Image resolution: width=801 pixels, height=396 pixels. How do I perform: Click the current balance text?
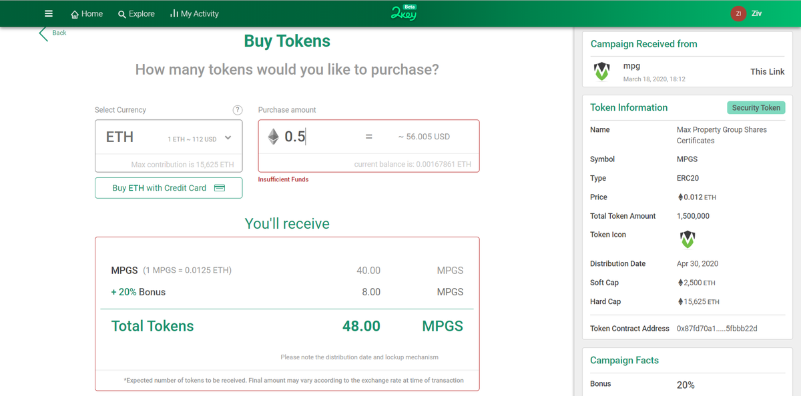[413, 164]
